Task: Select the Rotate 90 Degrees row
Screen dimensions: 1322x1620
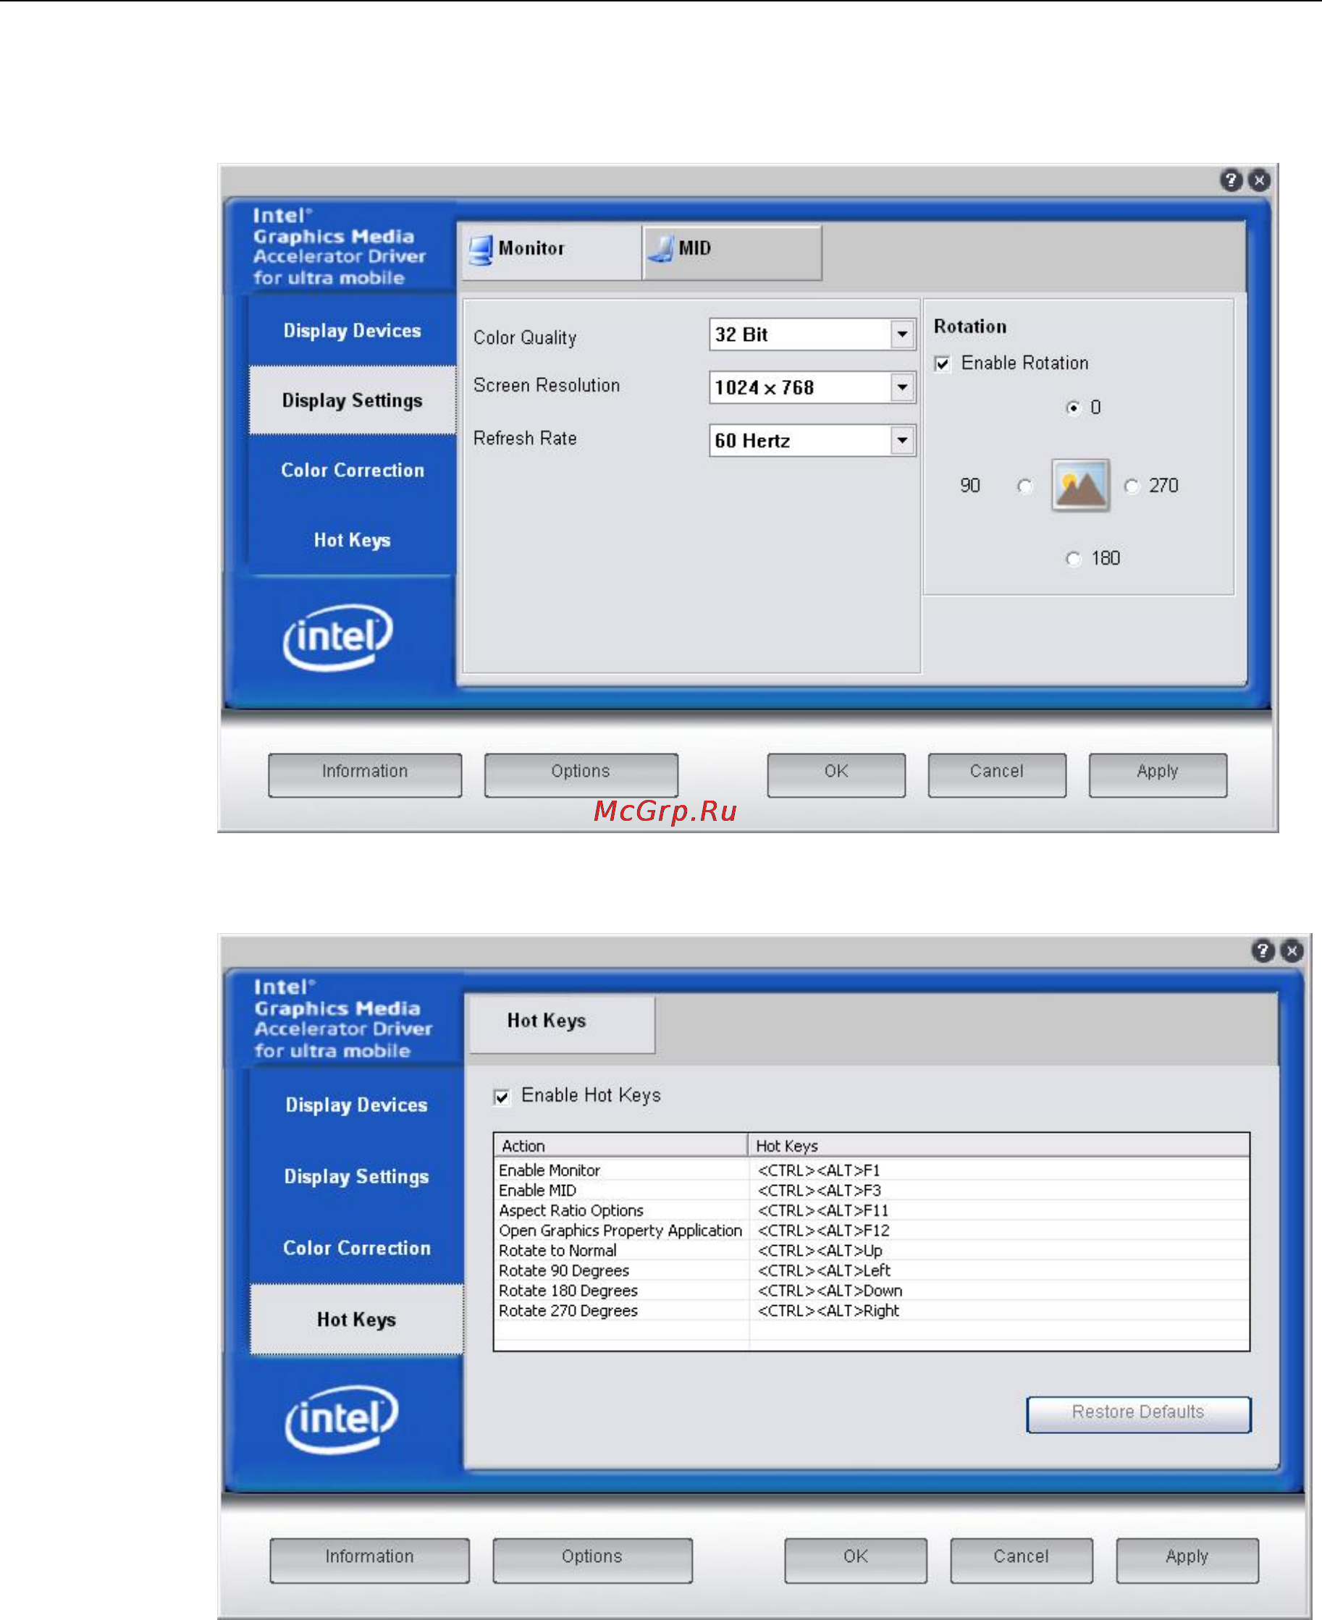Action: click(x=871, y=1270)
